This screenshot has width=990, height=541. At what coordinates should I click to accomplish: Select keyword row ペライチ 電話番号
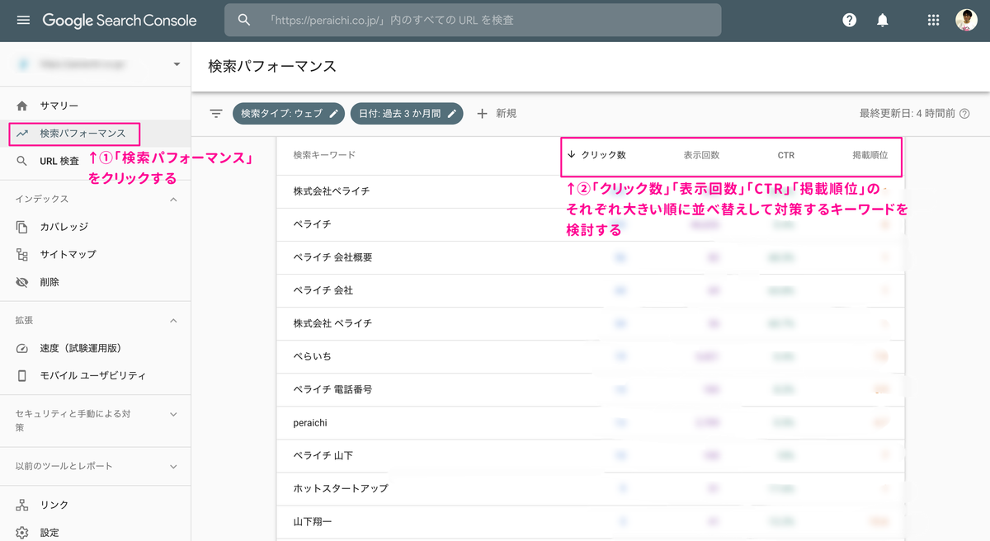[x=590, y=389]
